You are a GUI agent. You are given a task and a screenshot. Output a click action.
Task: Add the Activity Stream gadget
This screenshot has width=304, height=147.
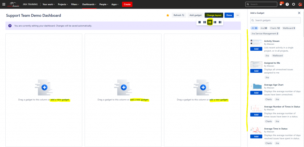256,49
